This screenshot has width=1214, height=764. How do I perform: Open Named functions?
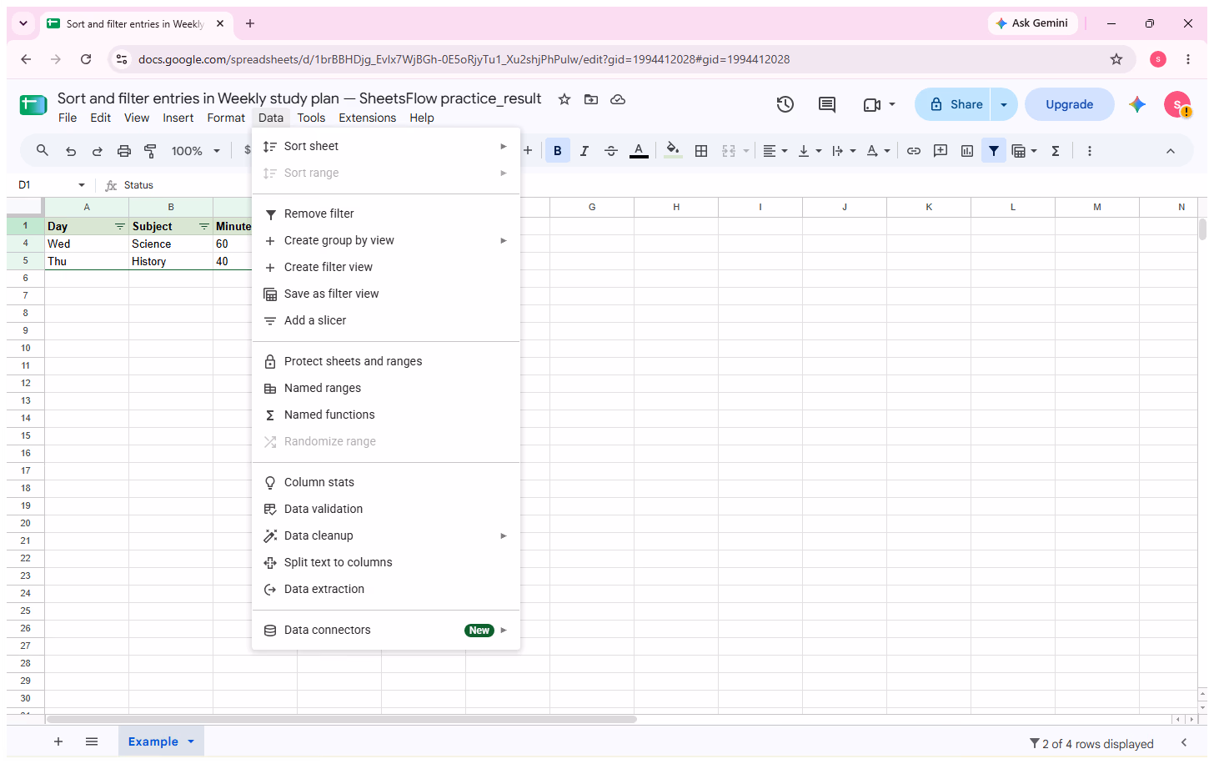pos(385,415)
